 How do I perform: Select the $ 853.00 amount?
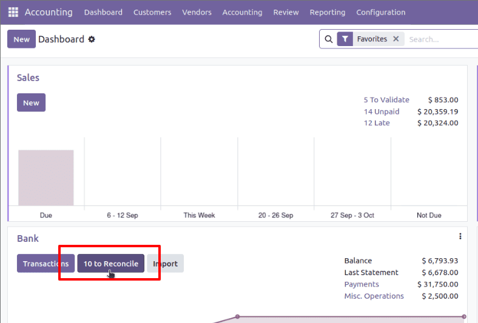click(443, 100)
